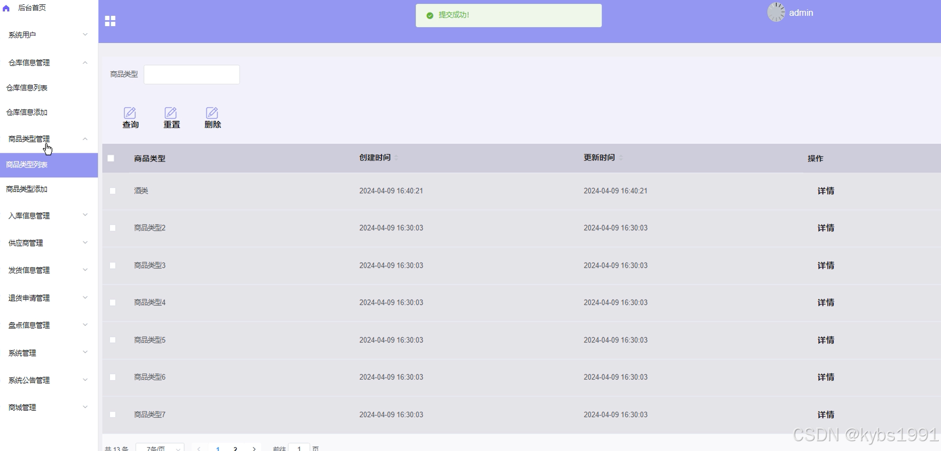The width and height of the screenshot is (941, 451).
Task: Open the 后台首页 home icon
Action: [6, 8]
